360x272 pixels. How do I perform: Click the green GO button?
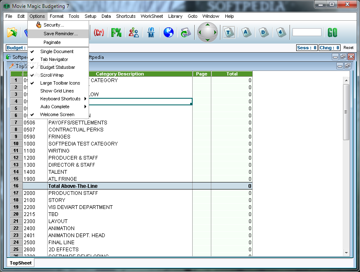point(332,32)
